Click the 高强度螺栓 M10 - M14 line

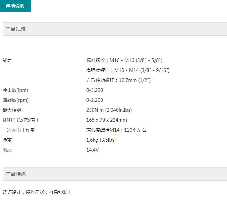[128, 70]
